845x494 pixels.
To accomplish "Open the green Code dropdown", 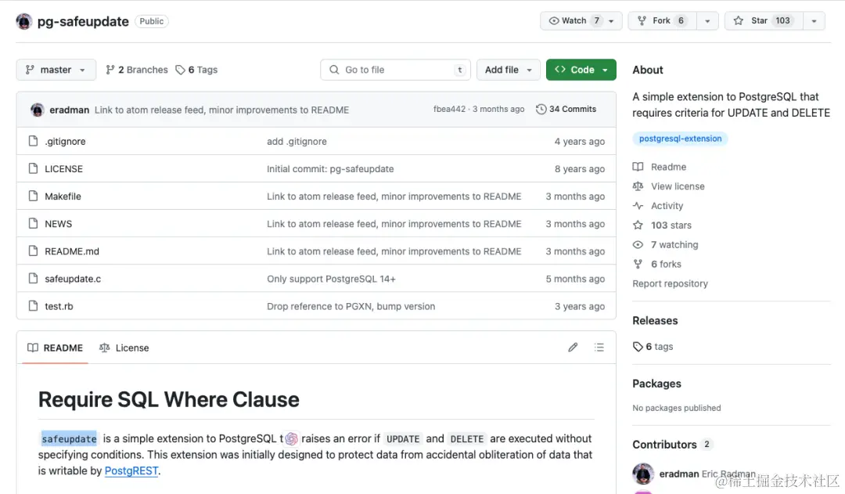I will point(581,70).
